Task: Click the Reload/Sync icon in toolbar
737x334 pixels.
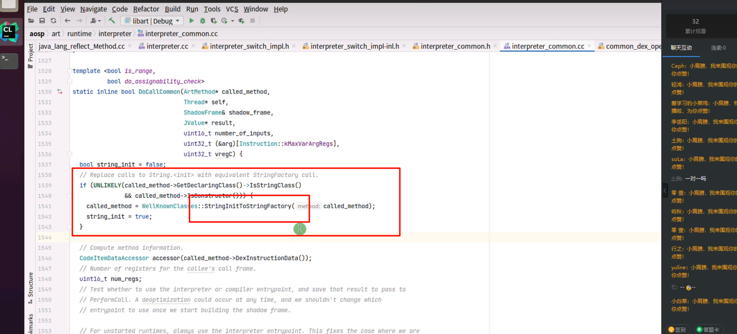Action: click(x=53, y=21)
